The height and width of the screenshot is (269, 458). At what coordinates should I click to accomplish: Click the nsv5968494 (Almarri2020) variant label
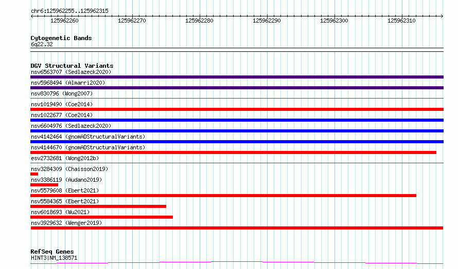pyautogui.click(x=68, y=83)
